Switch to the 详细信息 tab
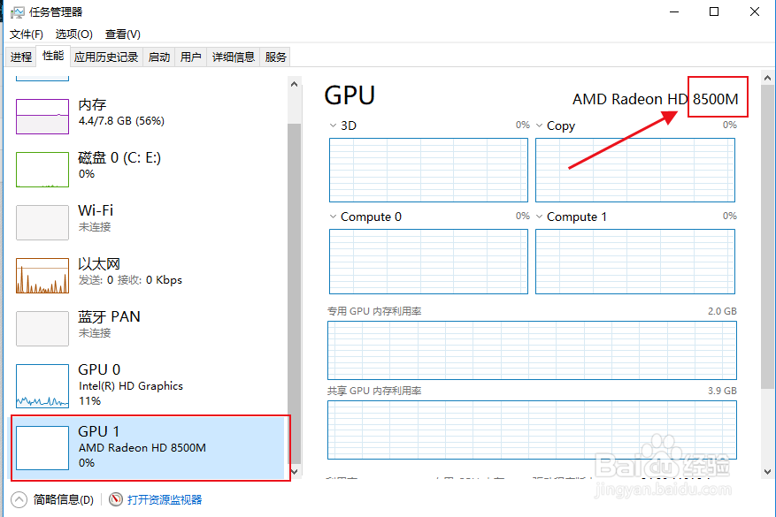 click(x=233, y=57)
